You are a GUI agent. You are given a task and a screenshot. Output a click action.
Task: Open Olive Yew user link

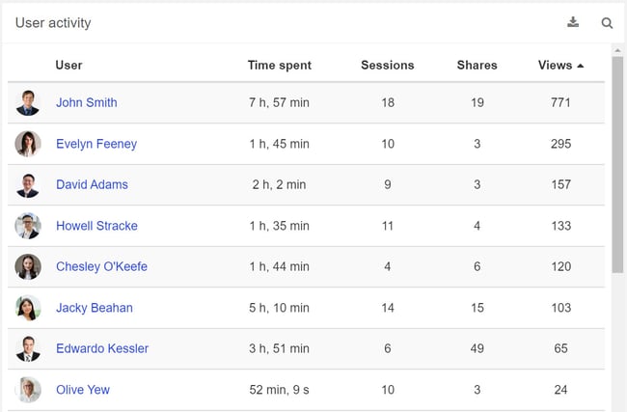pos(83,390)
